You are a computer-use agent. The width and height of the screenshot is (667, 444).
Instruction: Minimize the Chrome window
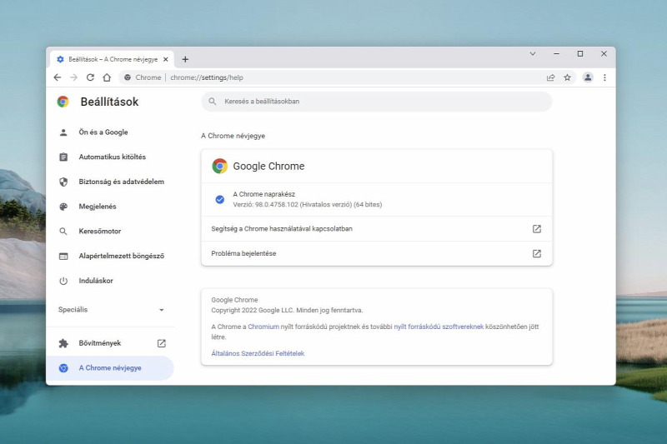(556, 53)
